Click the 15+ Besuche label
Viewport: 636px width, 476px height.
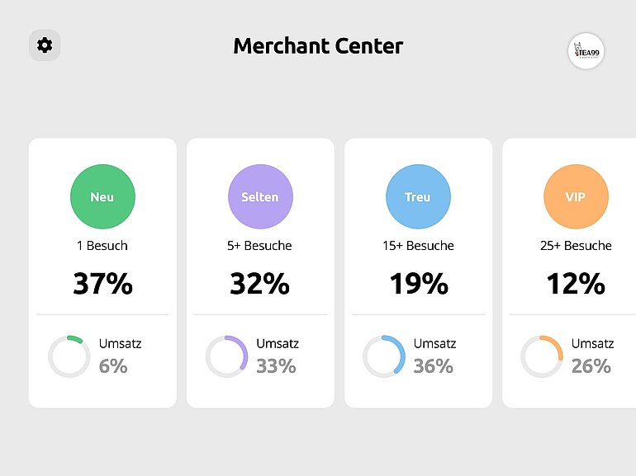(418, 246)
